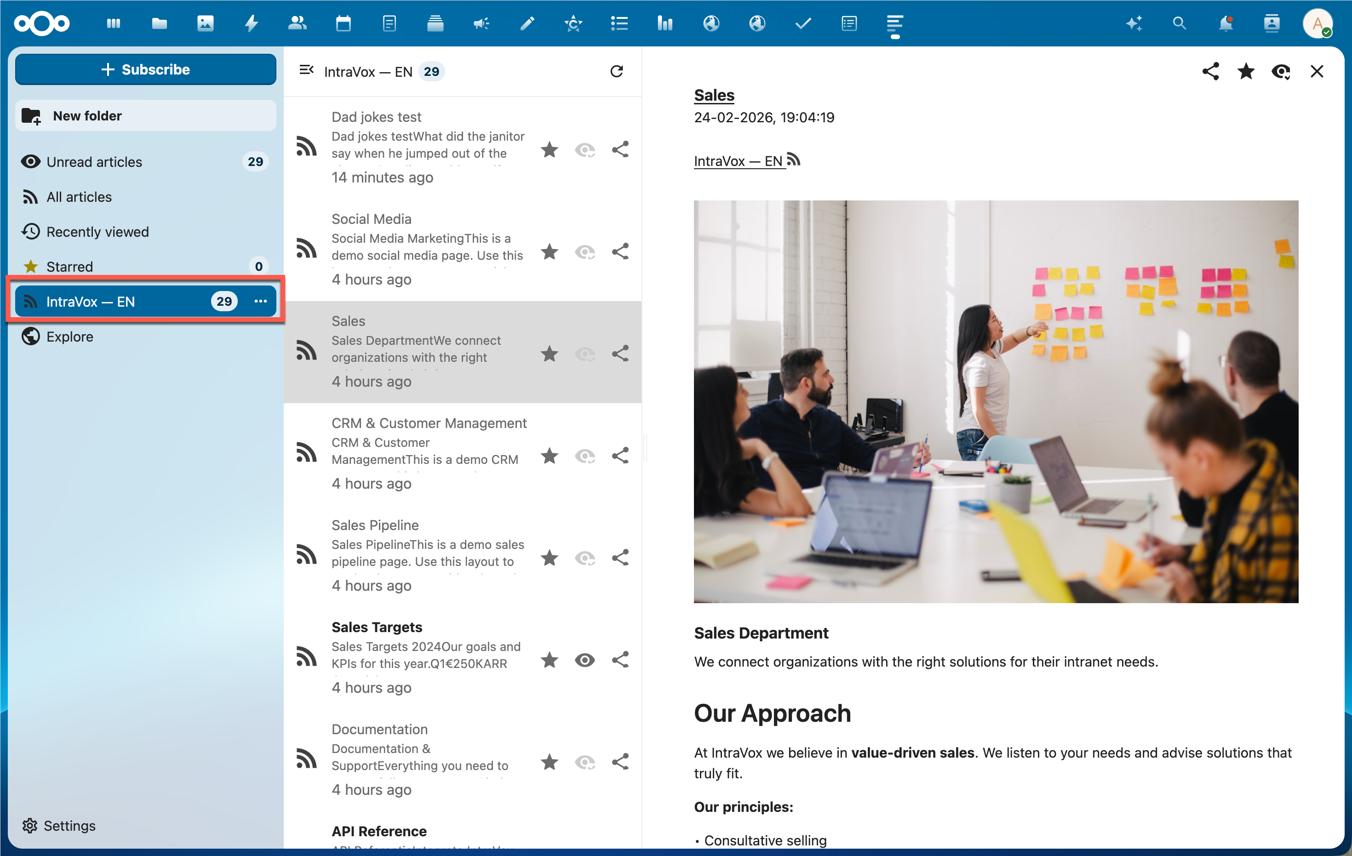Show Unread articles
This screenshot has height=856, width=1352.
(145, 162)
